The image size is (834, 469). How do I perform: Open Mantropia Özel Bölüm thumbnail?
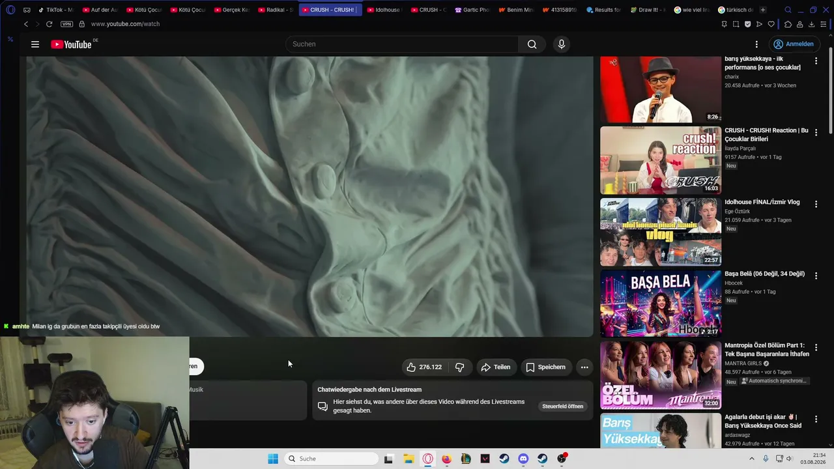tap(661, 375)
